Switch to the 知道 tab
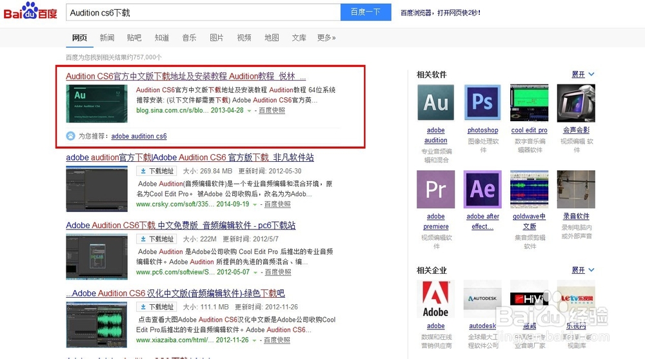 click(162, 38)
